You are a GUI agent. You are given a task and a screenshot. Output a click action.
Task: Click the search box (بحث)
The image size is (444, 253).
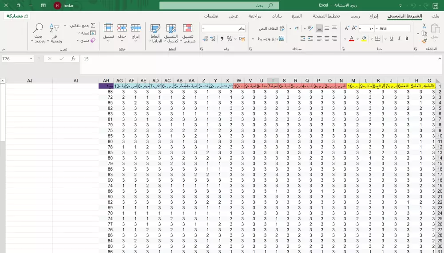tap(219, 5)
